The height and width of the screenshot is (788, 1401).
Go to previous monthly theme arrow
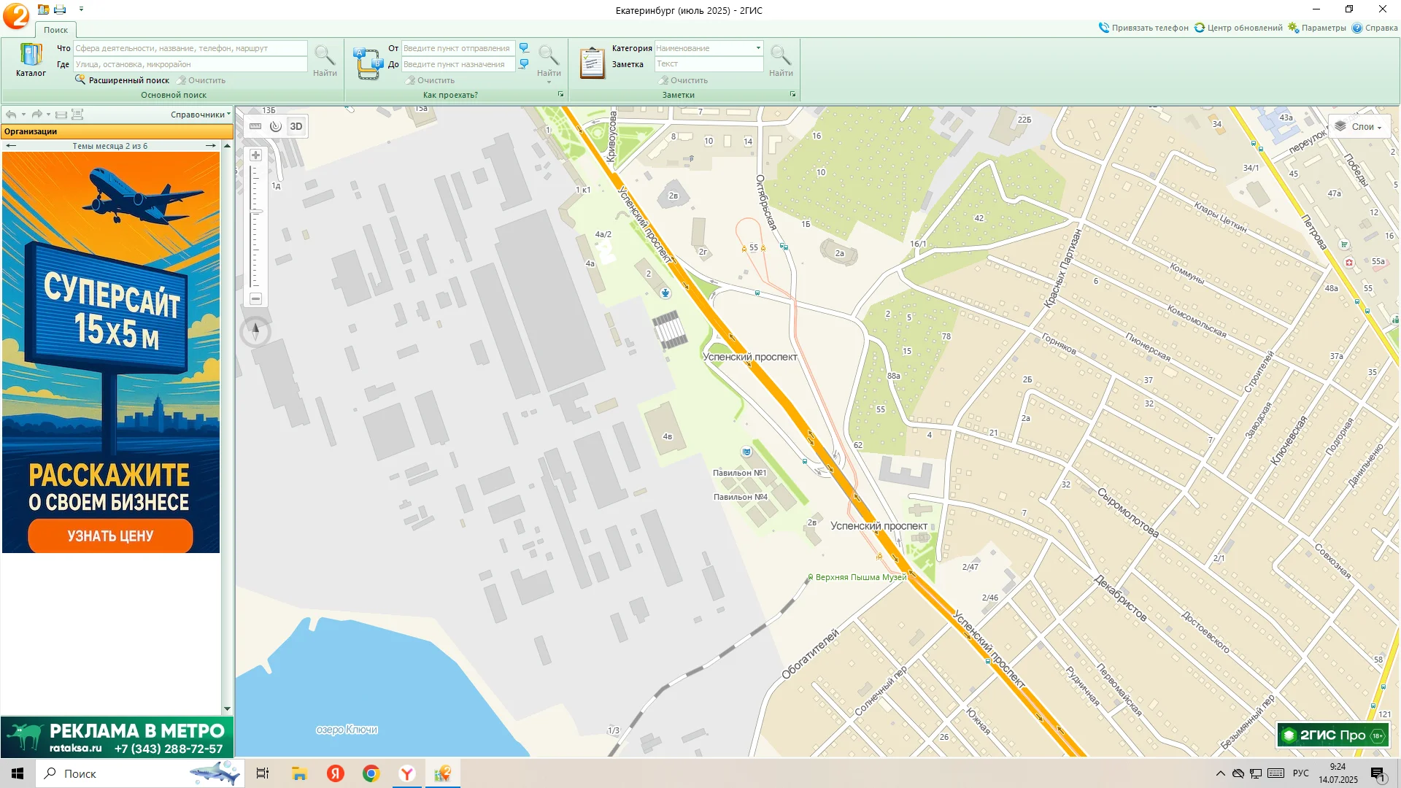coord(10,146)
